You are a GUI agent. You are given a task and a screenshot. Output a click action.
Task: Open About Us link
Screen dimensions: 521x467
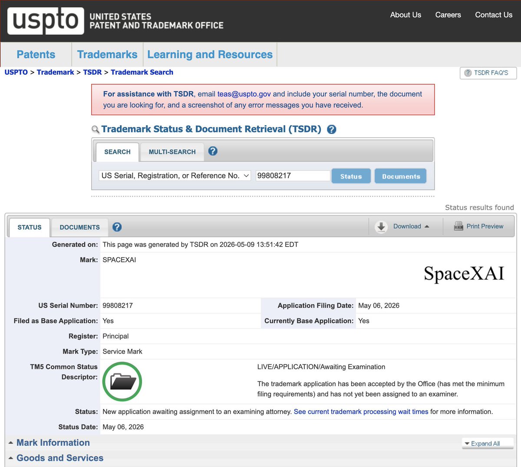[x=406, y=15]
